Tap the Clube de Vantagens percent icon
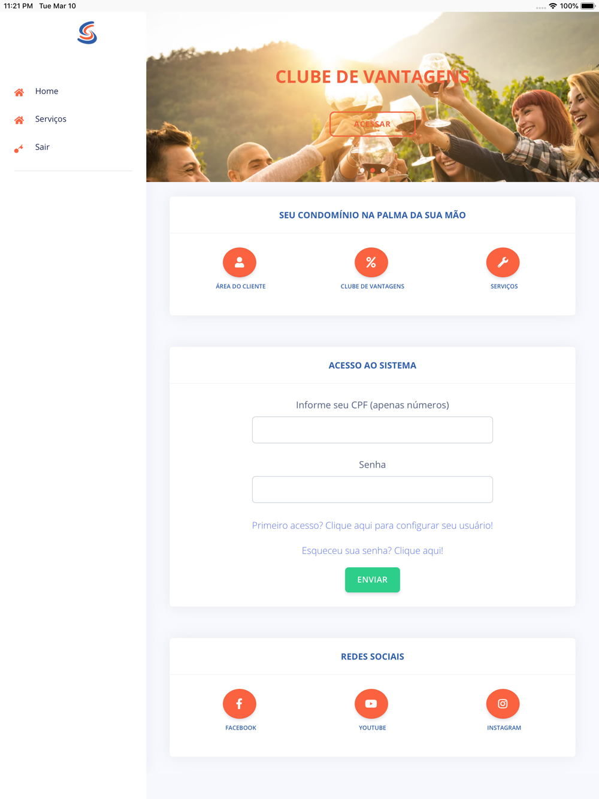This screenshot has height=799, width=599. tap(371, 262)
